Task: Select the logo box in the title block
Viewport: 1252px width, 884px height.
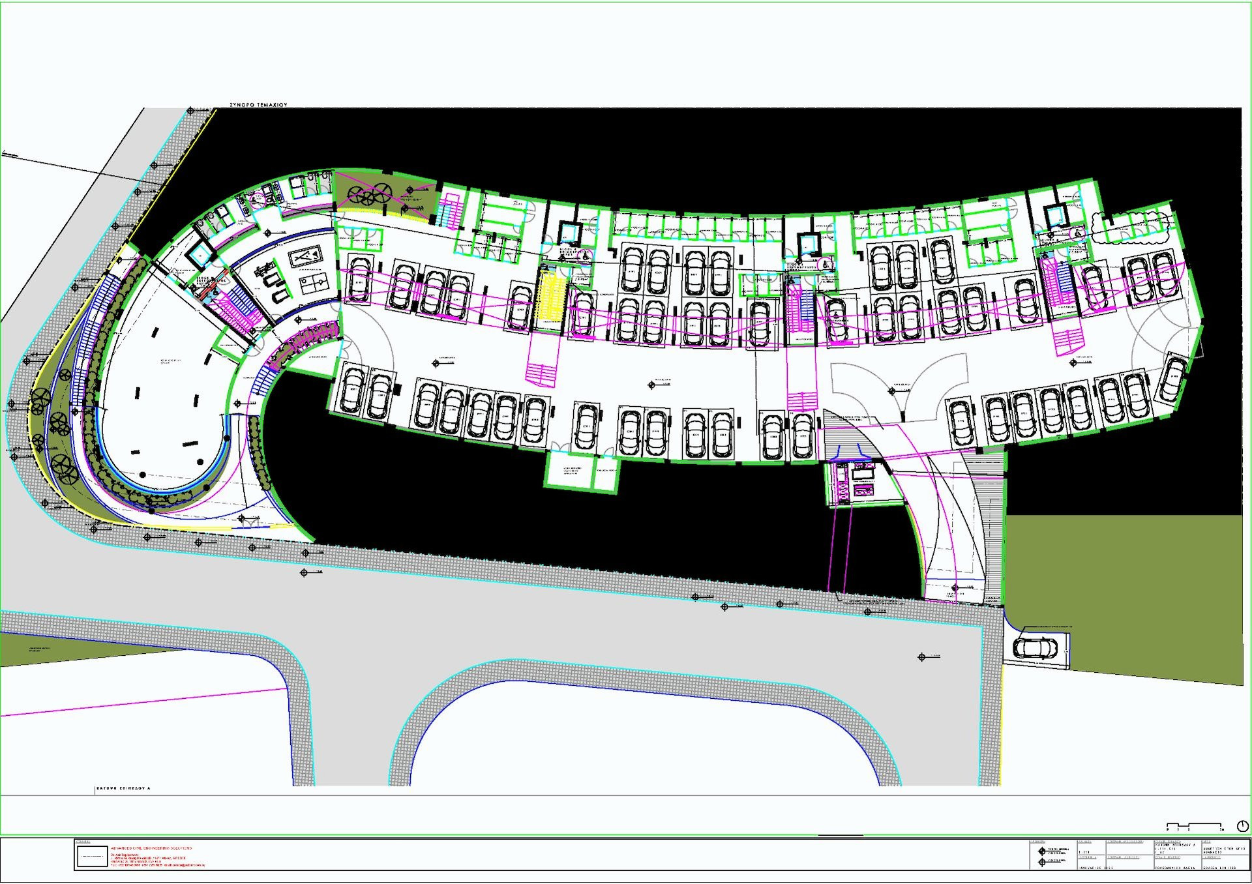Action: point(92,856)
